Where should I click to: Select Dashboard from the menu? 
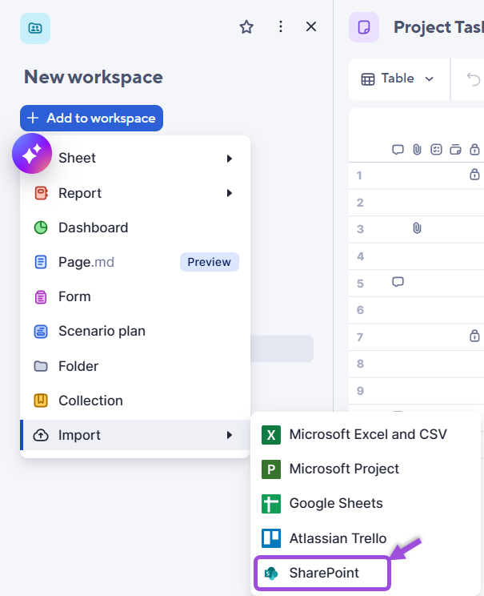pyautogui.click(x=134, y=228)
